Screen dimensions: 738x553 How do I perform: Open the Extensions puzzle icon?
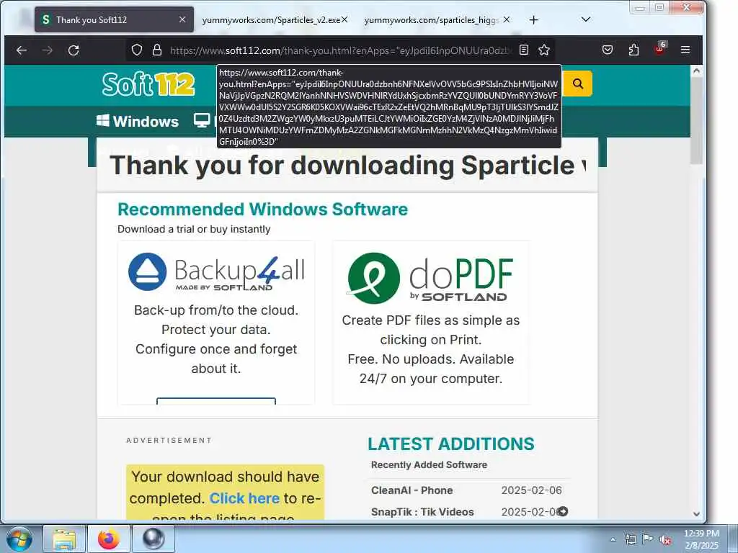(634, 50)
